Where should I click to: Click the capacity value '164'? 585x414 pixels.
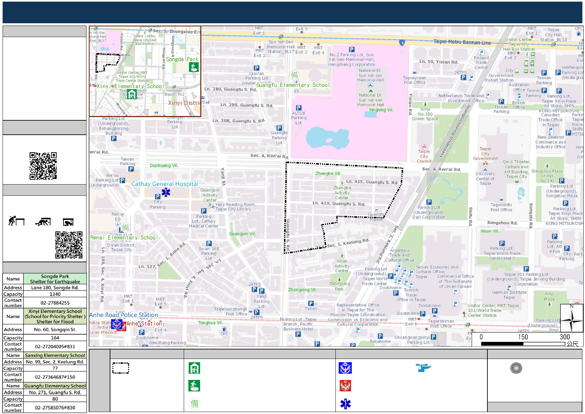coord(55,338)
